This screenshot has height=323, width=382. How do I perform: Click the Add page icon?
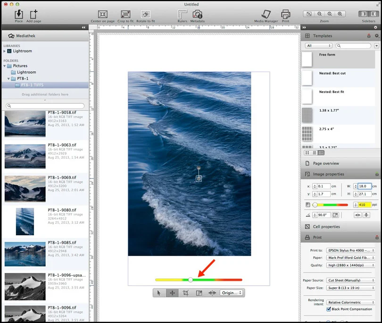pyautogui.click(x=33, y=14)
